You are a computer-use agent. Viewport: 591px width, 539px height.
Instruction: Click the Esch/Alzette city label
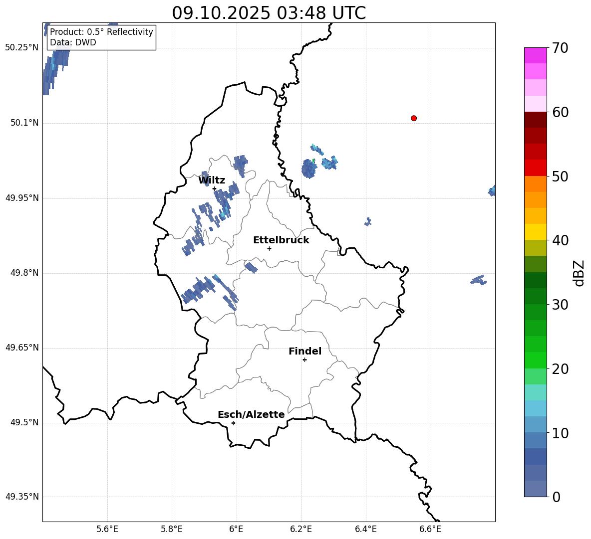click(251, 414)
